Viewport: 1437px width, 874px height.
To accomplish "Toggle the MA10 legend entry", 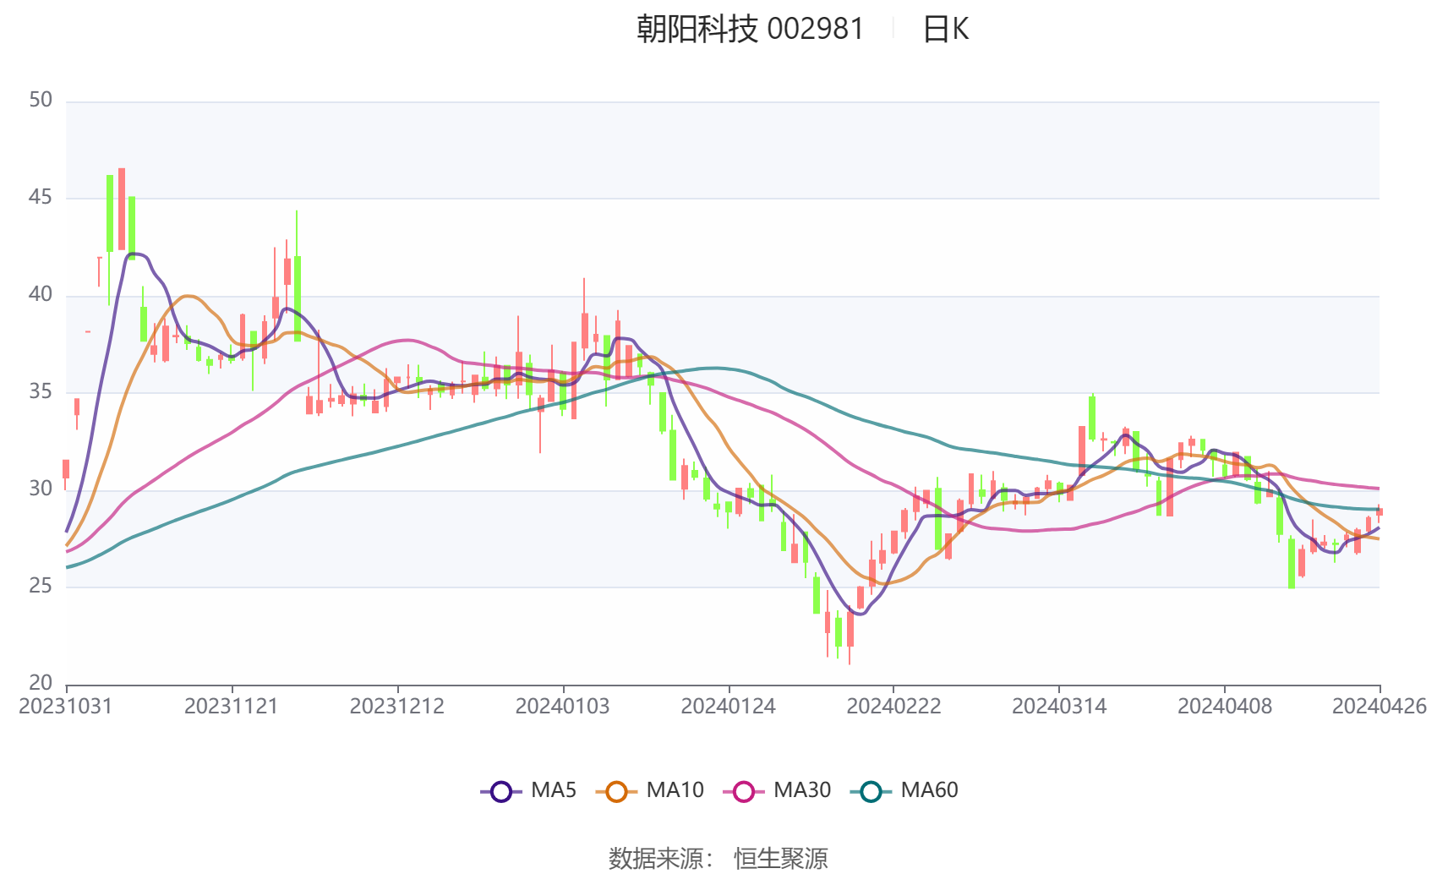I will pyautogui.click(x=649, y=790).
